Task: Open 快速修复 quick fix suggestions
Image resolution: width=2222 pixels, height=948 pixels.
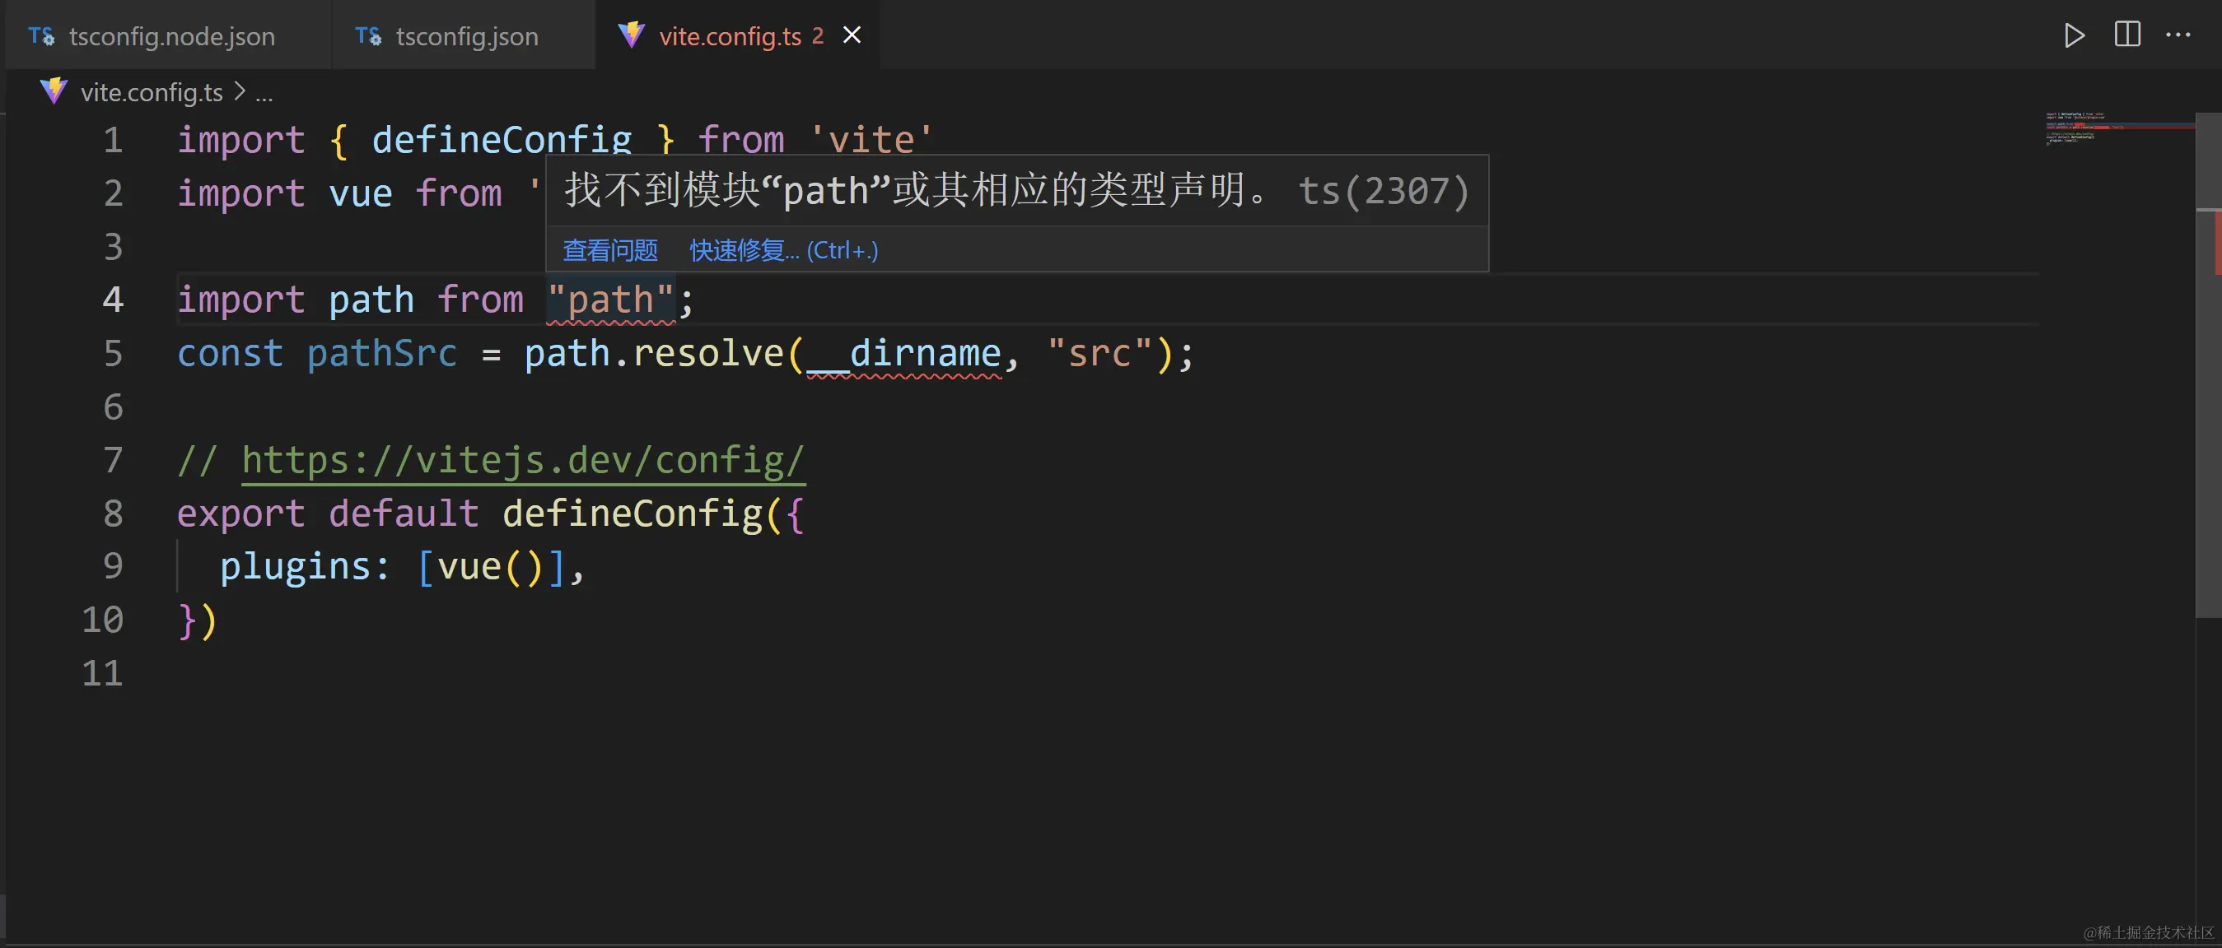Action: point(744,250)
